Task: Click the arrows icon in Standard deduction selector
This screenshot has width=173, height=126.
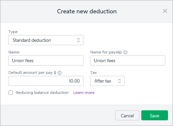Action: click(78, 40)
